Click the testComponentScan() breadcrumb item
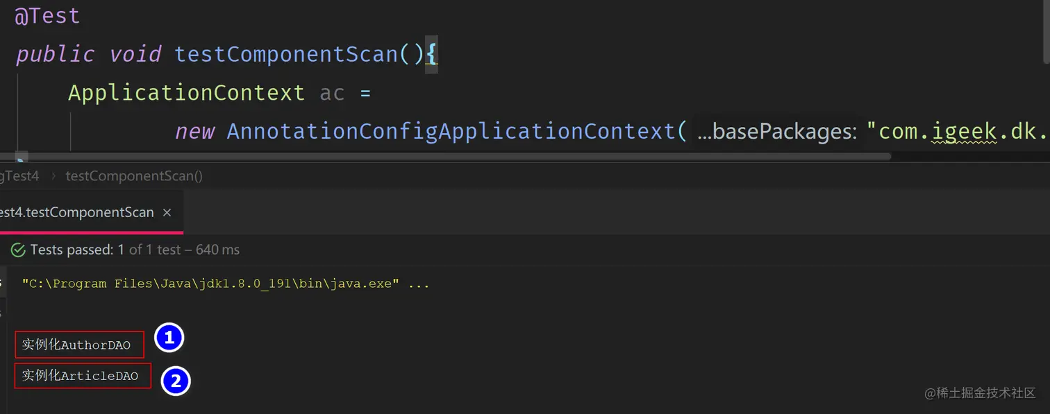 [134, 176]
